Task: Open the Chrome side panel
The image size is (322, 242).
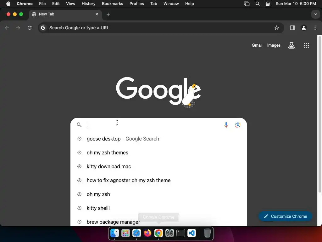Action: pyautogui.click(x=292, y=28)
